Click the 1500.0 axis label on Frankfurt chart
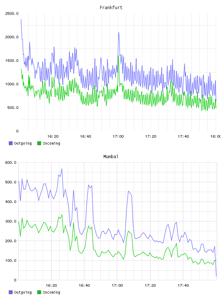Image resolution: width=222 pixels, height=298 pixels. pos(12,61)
